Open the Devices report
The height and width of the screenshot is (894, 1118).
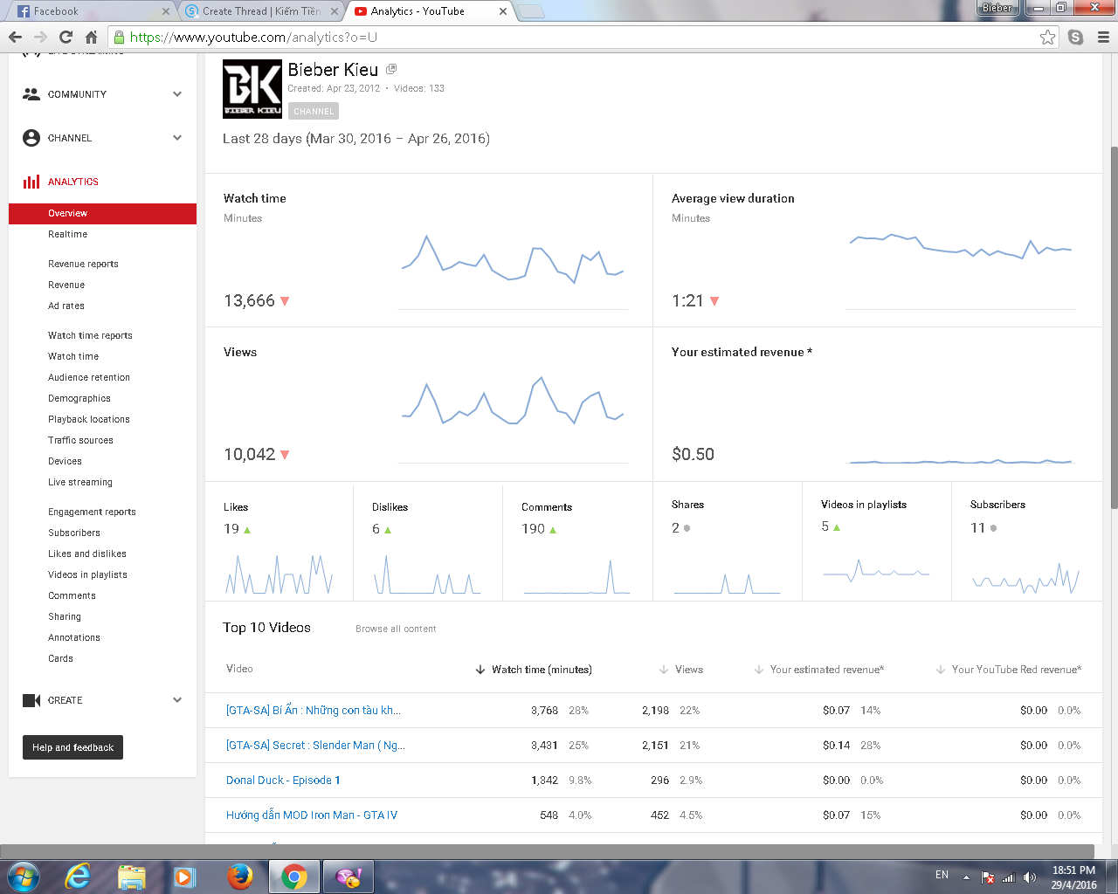(65, 461)
